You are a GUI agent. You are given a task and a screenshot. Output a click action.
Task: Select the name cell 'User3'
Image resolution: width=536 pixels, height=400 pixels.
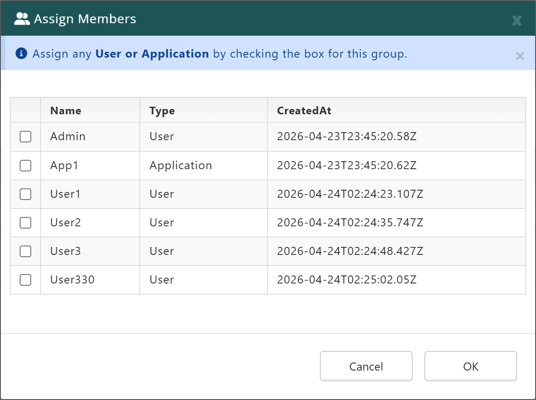pyautogui.click(x=90, y=251)
